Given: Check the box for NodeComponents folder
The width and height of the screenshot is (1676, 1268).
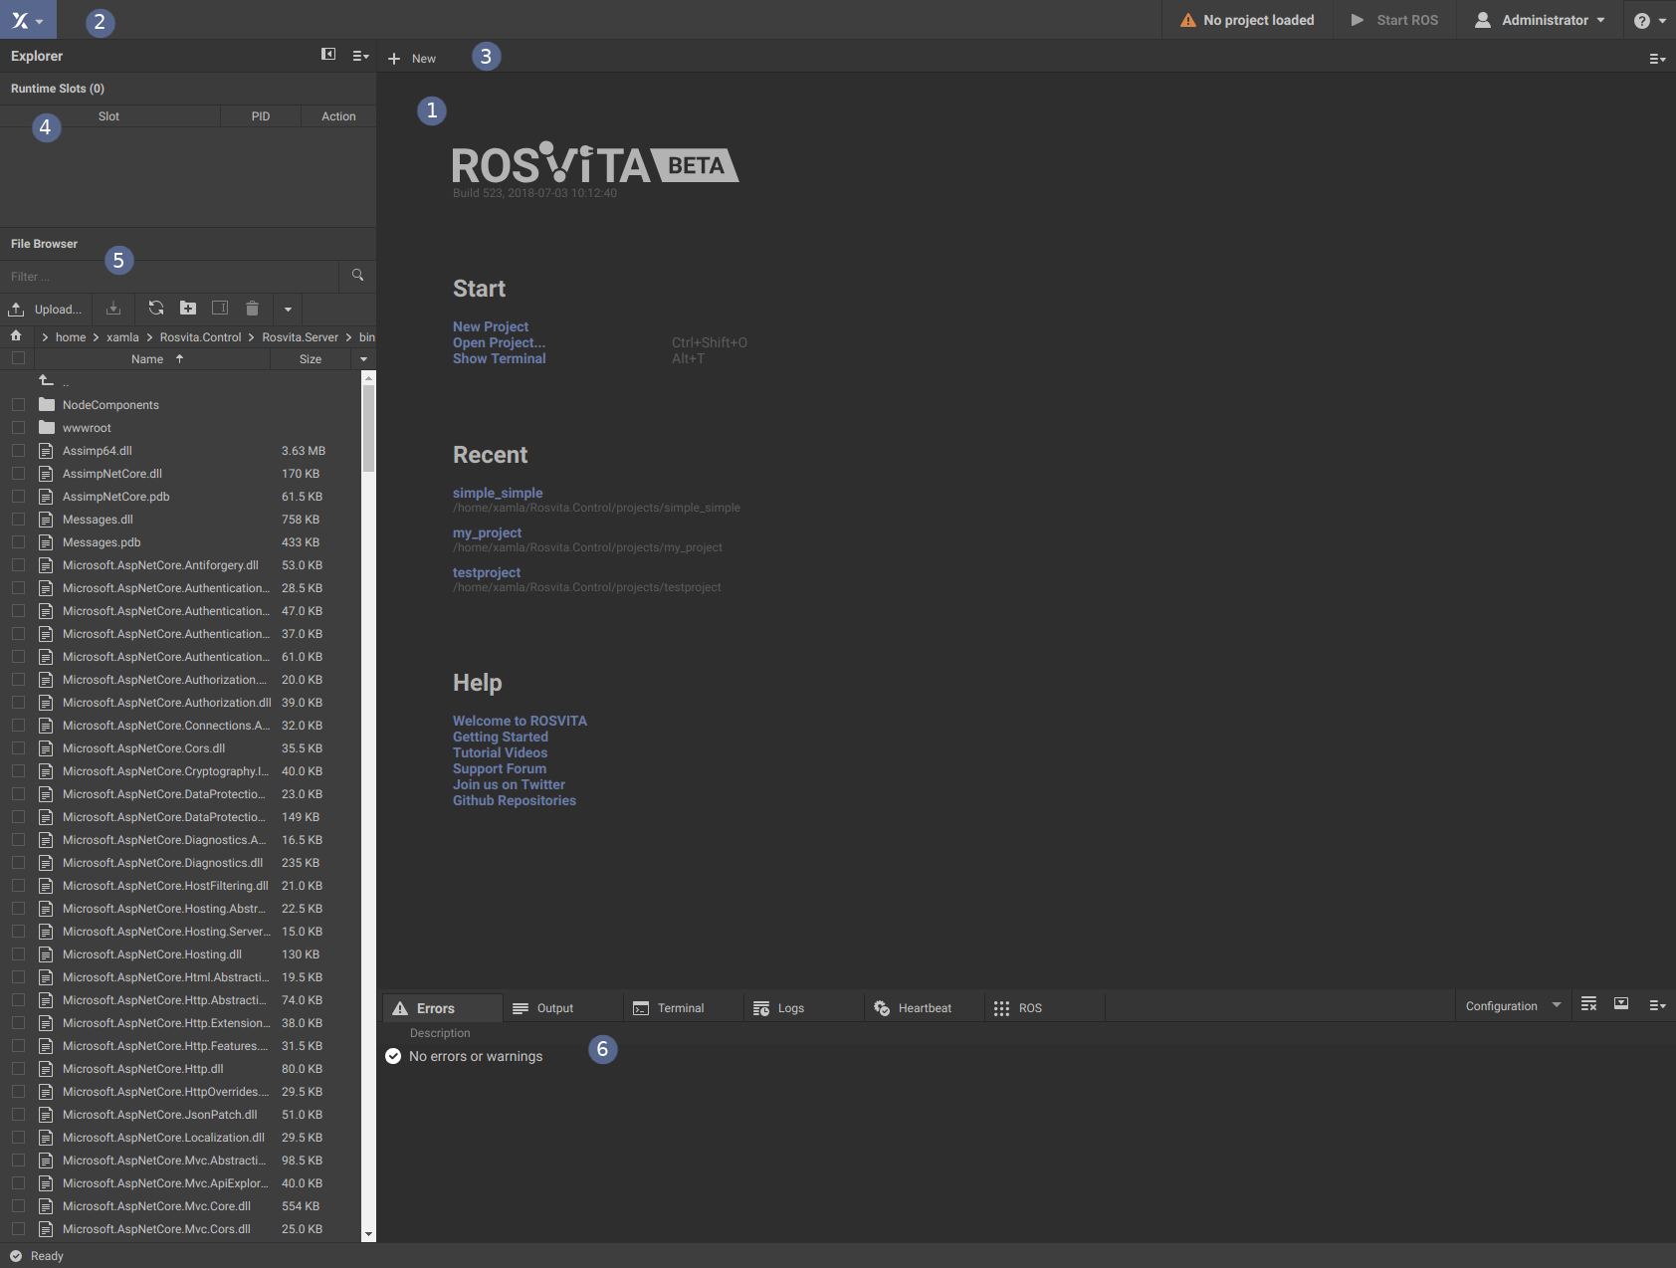Looking at the screenshot, I should point(18,405).
